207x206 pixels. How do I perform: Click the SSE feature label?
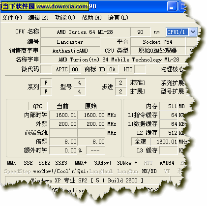(x=28, y=163)
